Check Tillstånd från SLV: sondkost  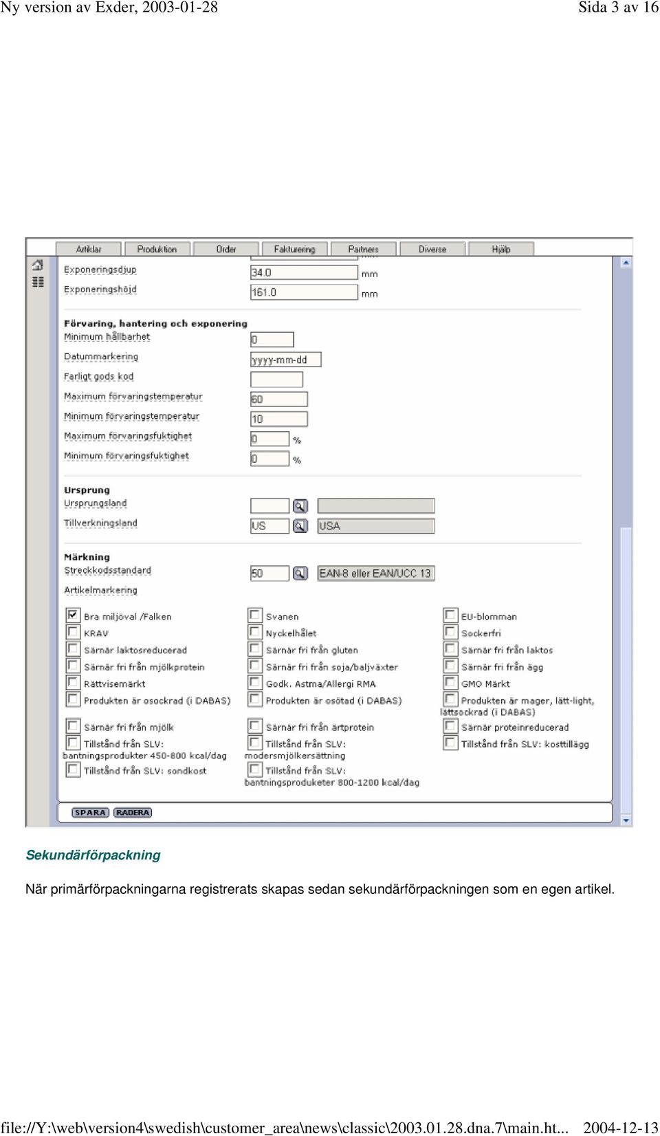click(73, 769)
